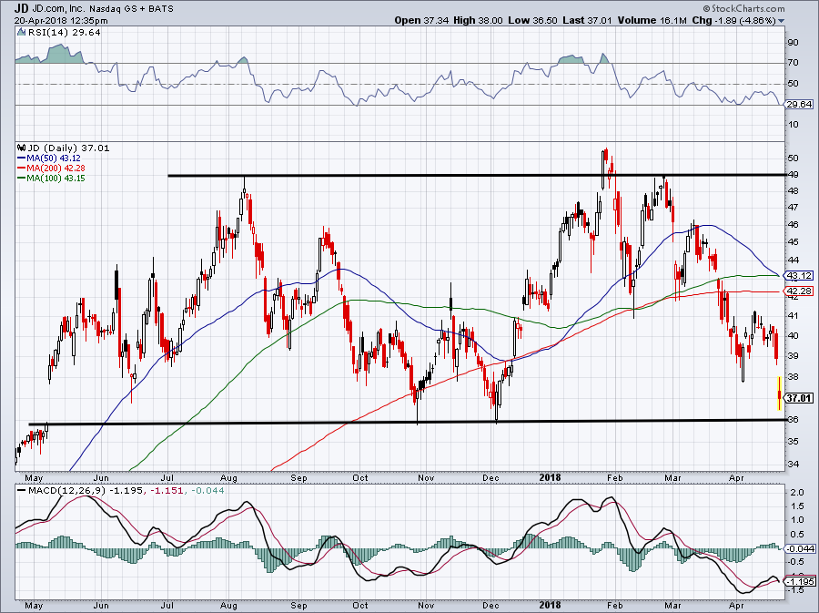
Task: Click the Low 36.50 value
Action: (x=532, y=20)
